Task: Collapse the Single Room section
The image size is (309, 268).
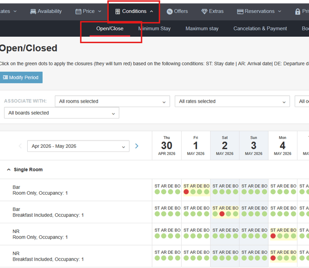Action: point(9,169)
